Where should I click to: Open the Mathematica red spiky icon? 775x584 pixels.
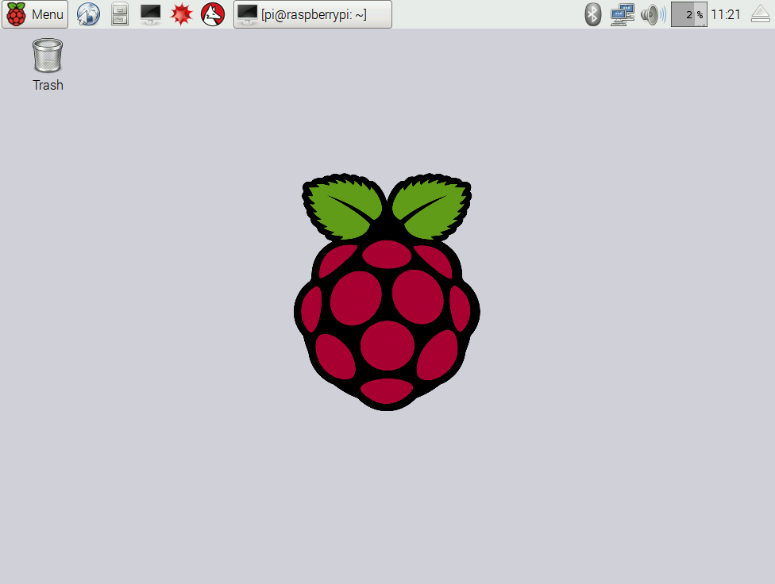pos(181,14)
